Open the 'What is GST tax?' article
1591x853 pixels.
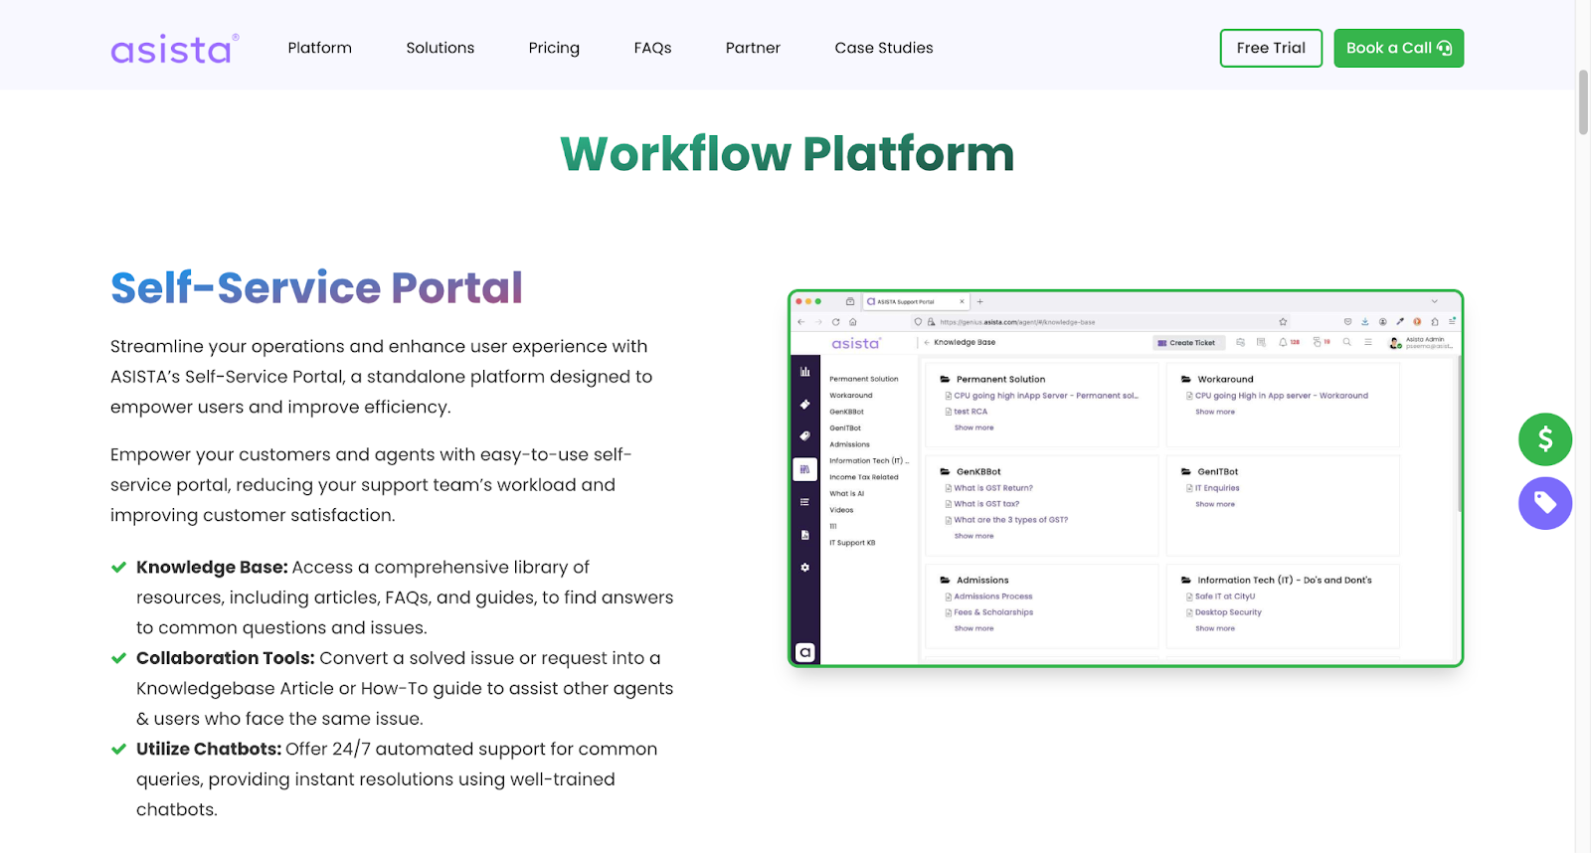coord(986,504)
